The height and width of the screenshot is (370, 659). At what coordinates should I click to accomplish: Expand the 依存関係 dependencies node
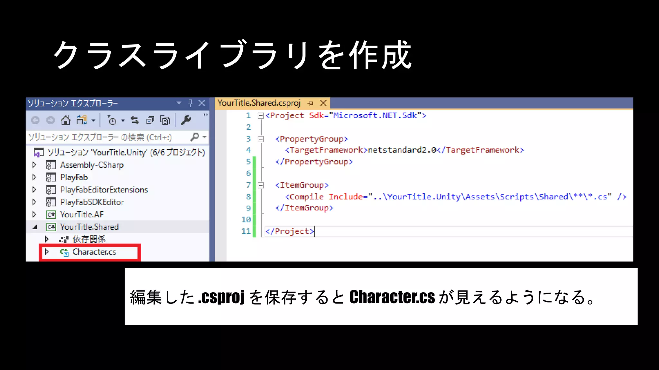(47, 239)
